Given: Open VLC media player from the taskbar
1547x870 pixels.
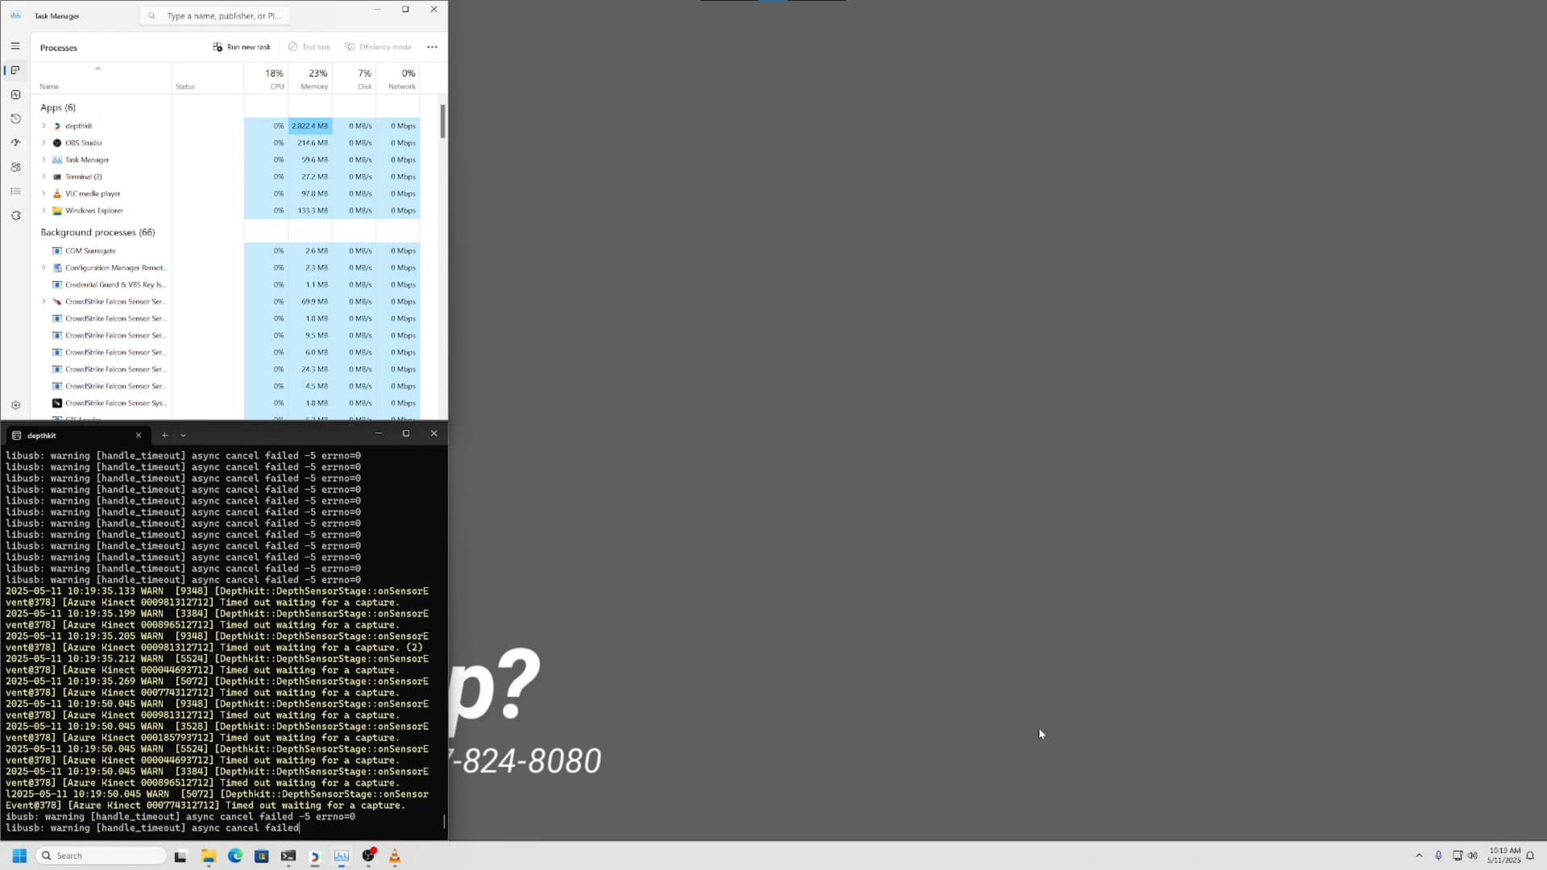Looking at the screenshot, I should click(x=395, y=856).
